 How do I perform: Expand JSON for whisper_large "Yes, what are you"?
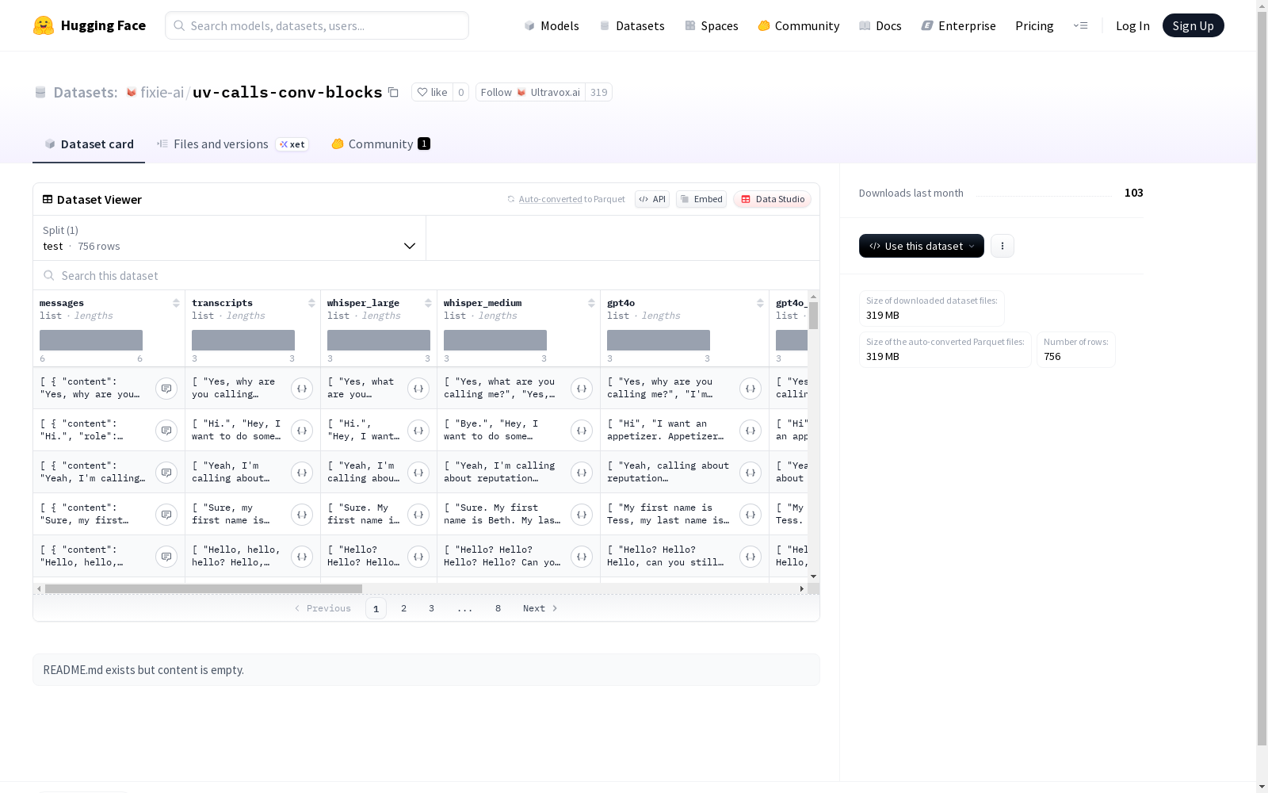click(418, 389)
